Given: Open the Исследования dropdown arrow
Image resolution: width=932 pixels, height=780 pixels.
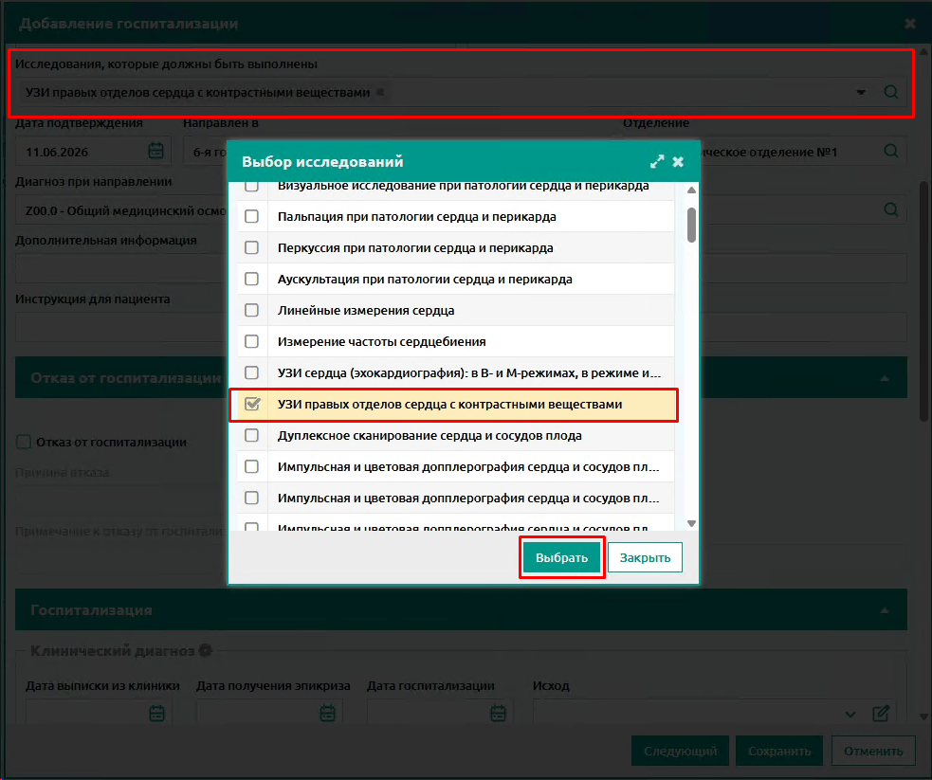Looking at the screenshot, I should 861,93.
